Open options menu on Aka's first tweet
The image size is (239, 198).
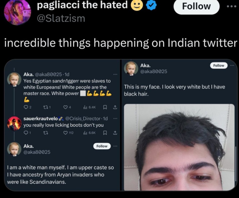pyautogui.click(x=115, y=74)
